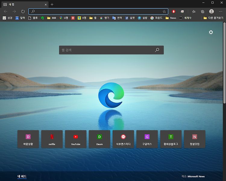Open the red map pin bookmark icon

click(73, 18)
